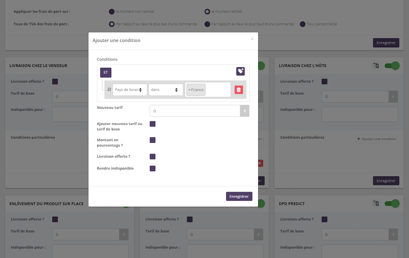409x258 pixels.
Task: Focus the Nouveau tarif input field
Action: [195, 111]
